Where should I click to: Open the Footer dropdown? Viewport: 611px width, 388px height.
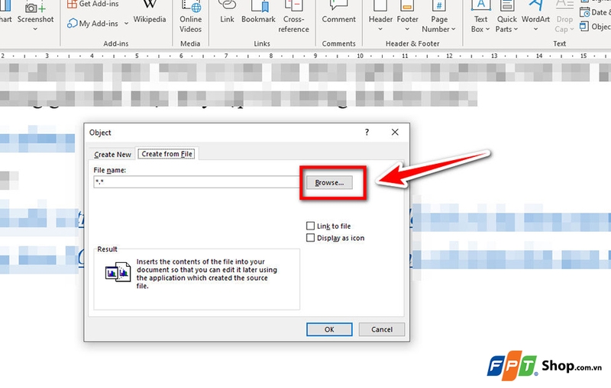click(407, 17)
